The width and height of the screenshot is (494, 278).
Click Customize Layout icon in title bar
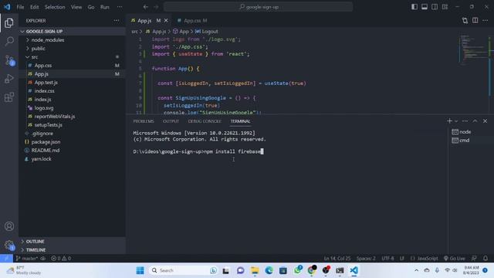(445, 7)
